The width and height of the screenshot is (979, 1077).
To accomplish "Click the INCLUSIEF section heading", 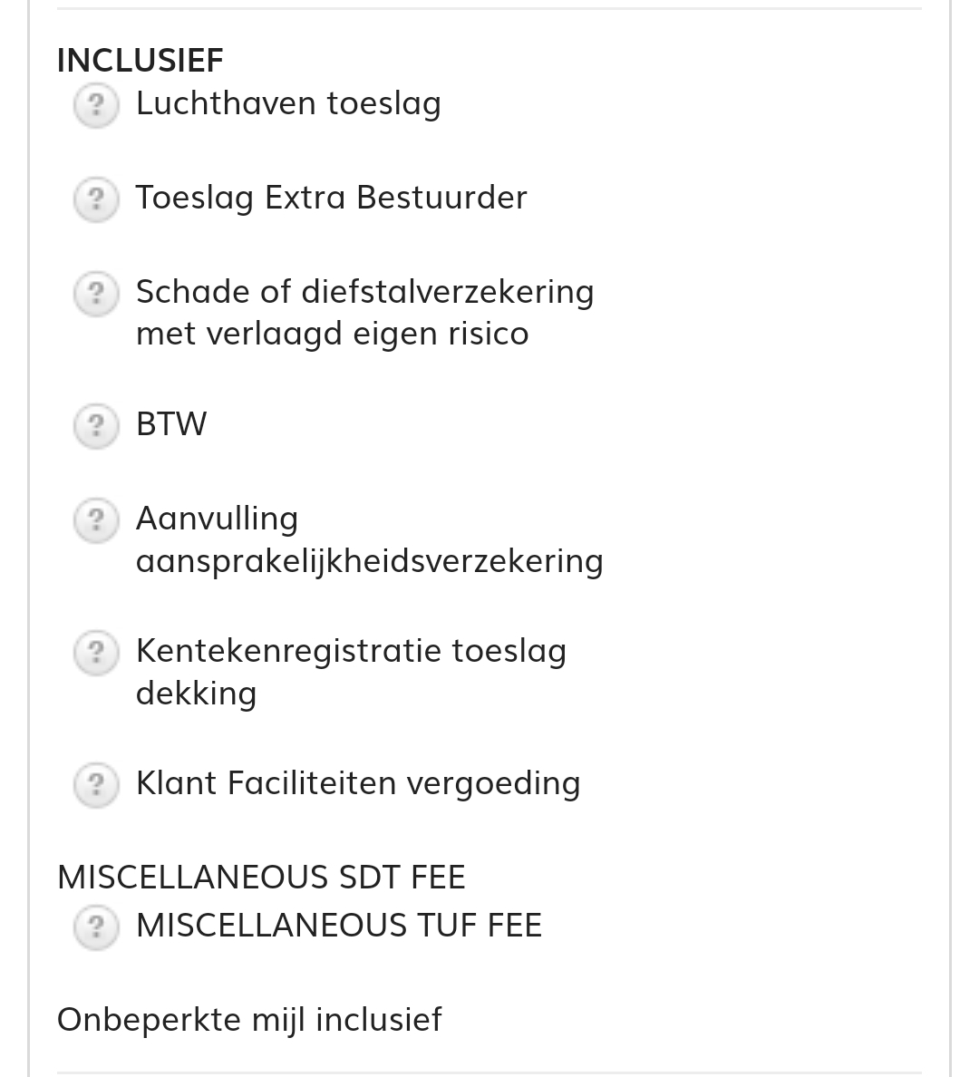I will pos(140,61).
